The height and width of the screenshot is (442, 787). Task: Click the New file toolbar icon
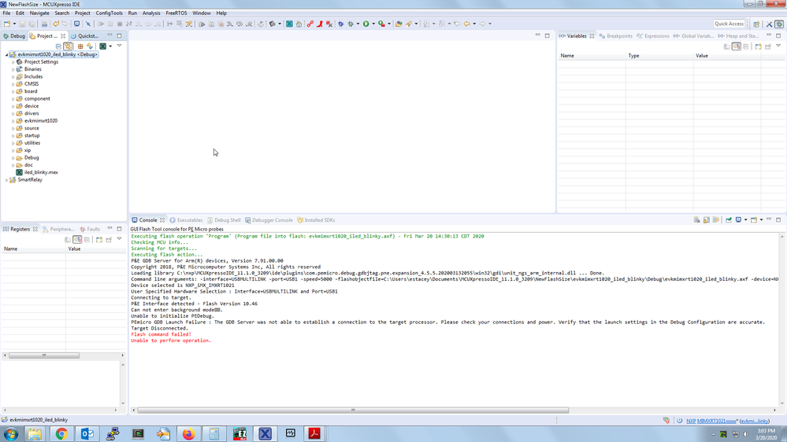[x=6, y=24]
